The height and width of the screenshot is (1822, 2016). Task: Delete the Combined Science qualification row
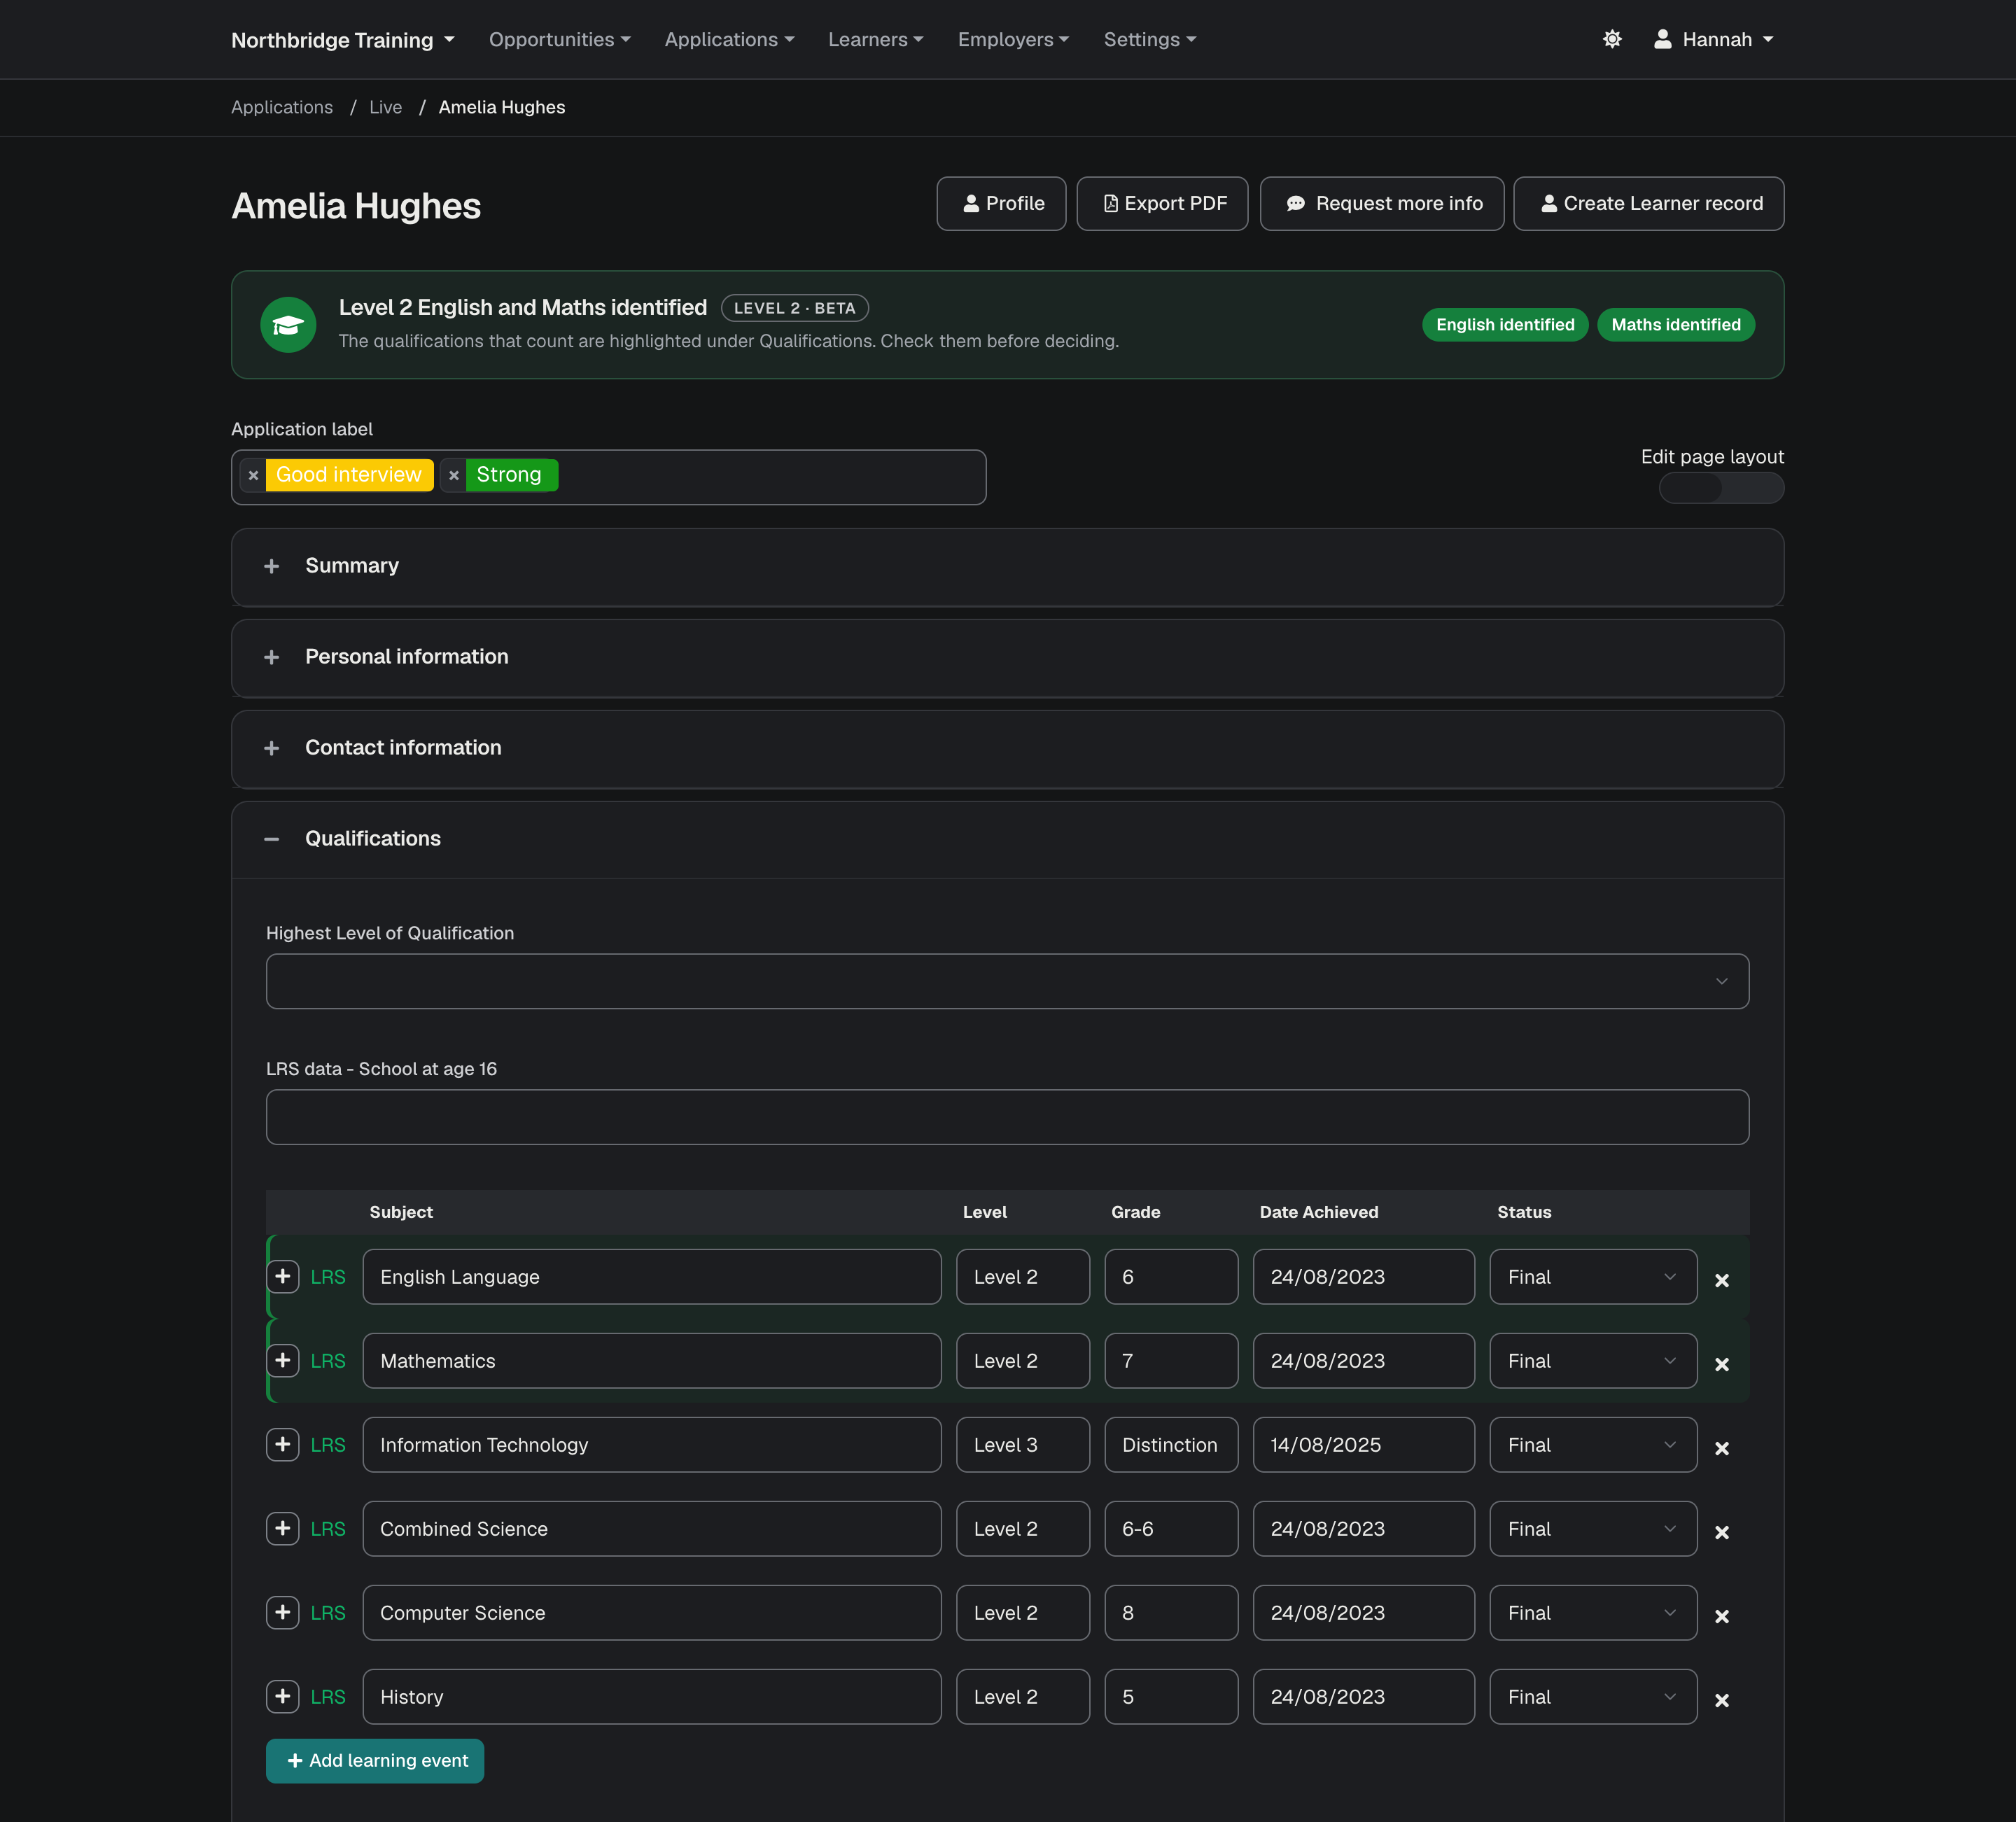point(1722,1532)
